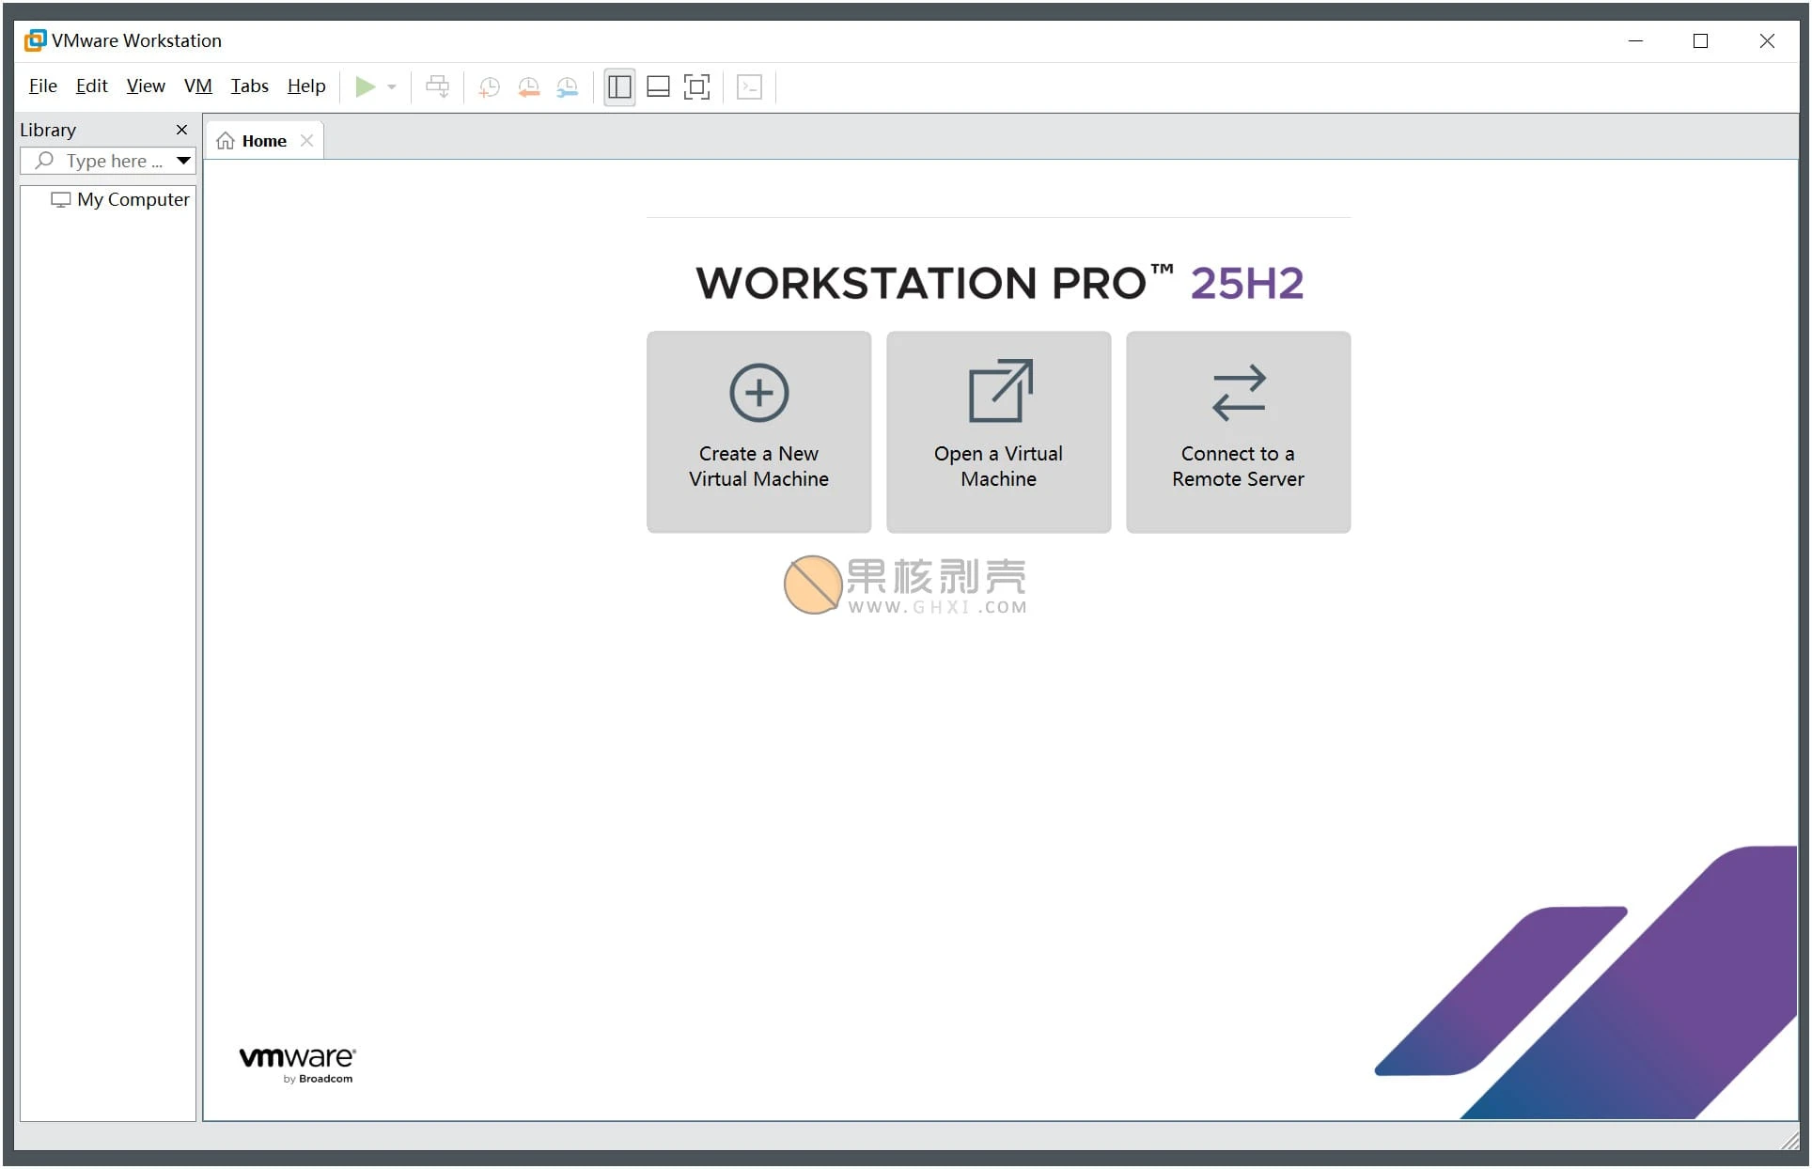Open the Tabs menu
Viewport: 1812px width, 1169px height.
tap(248, 86)
